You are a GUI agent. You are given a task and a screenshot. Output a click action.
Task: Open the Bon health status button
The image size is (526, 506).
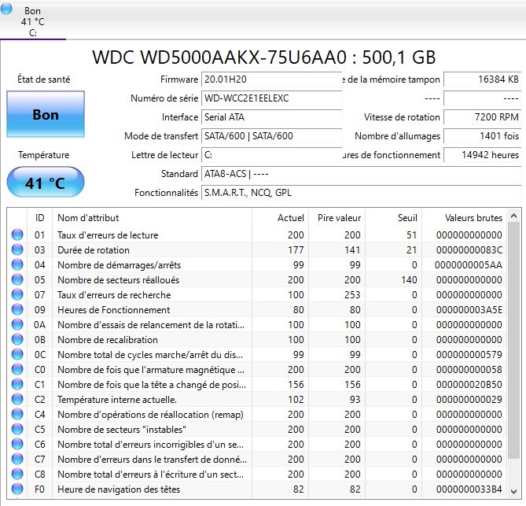46,114
